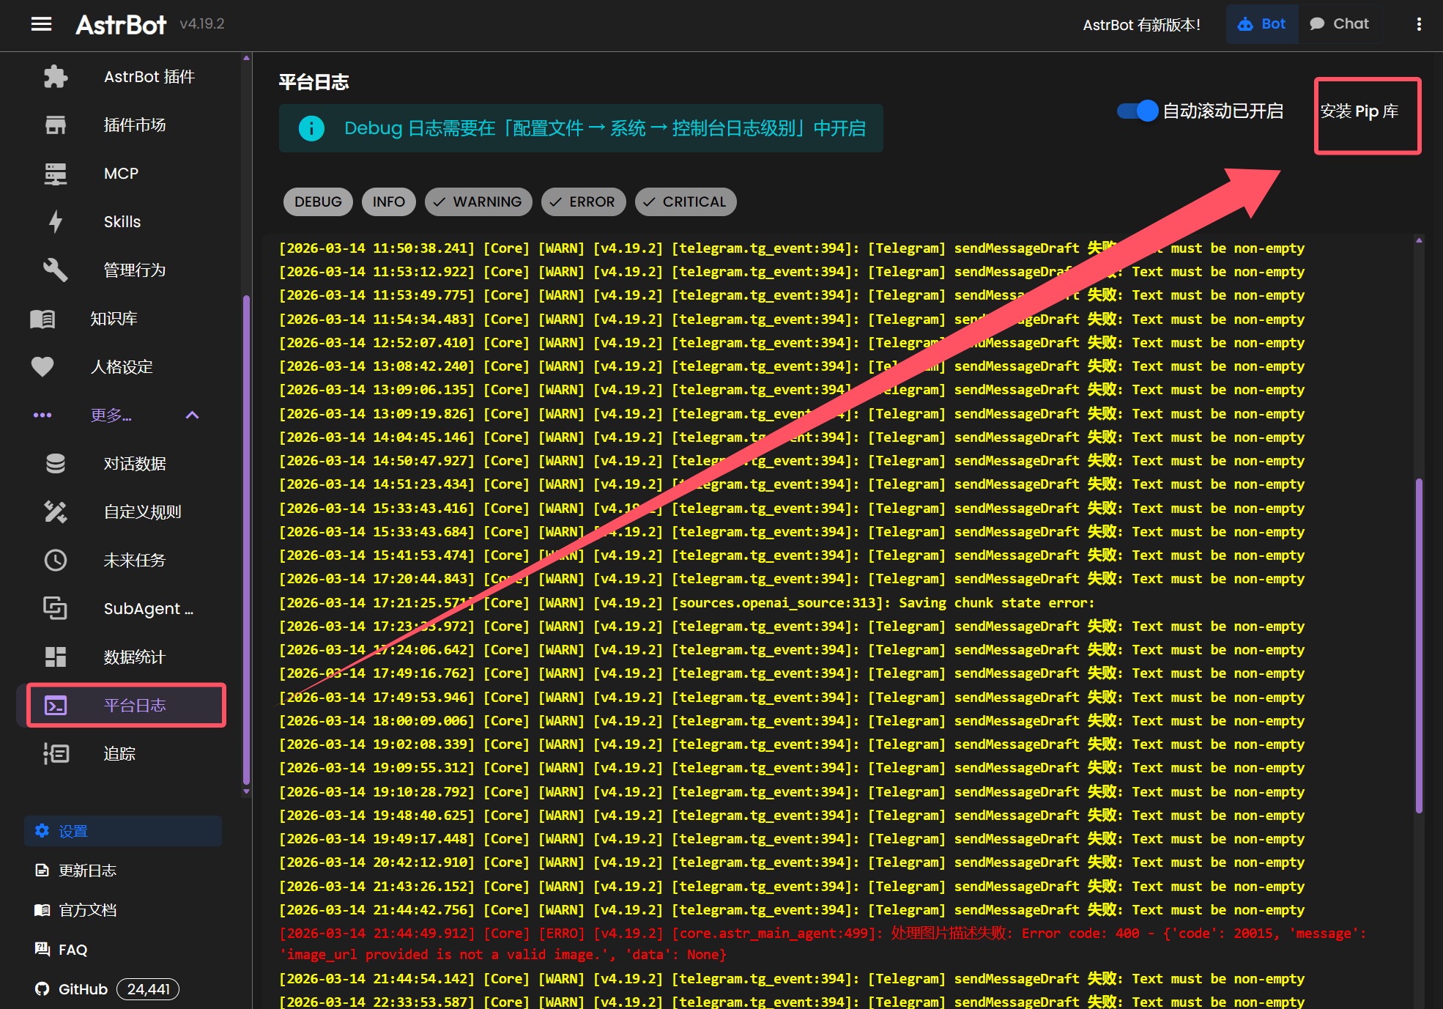Click the 设置 gear icon

[42, 831]
